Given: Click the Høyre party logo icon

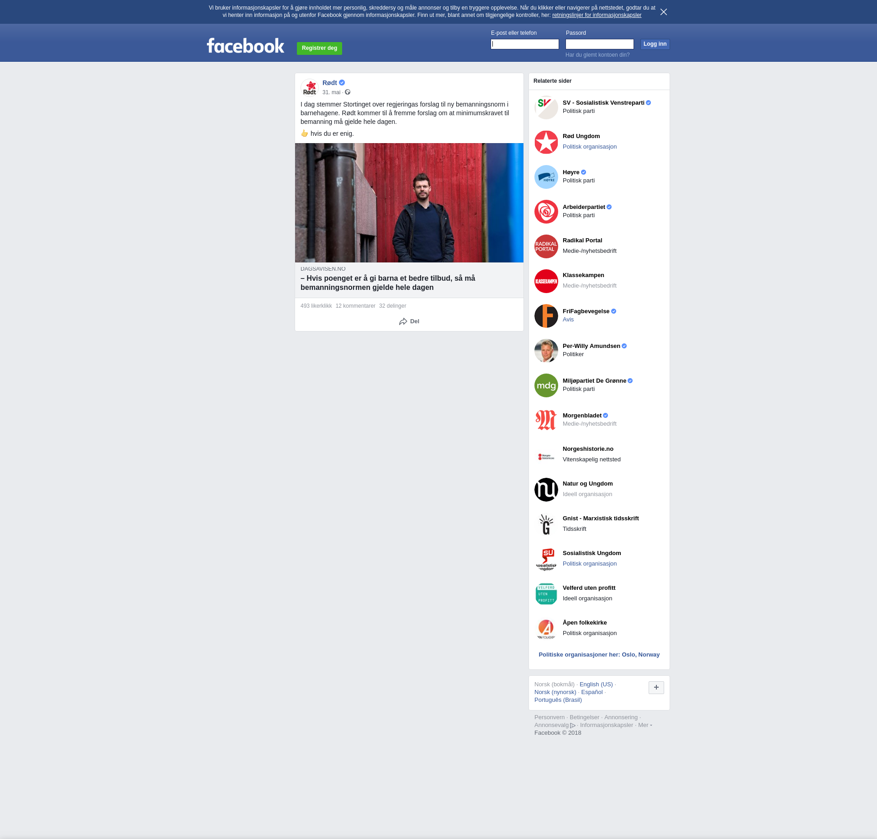Looking at the screenshot, I should click(x=546, y=177).
